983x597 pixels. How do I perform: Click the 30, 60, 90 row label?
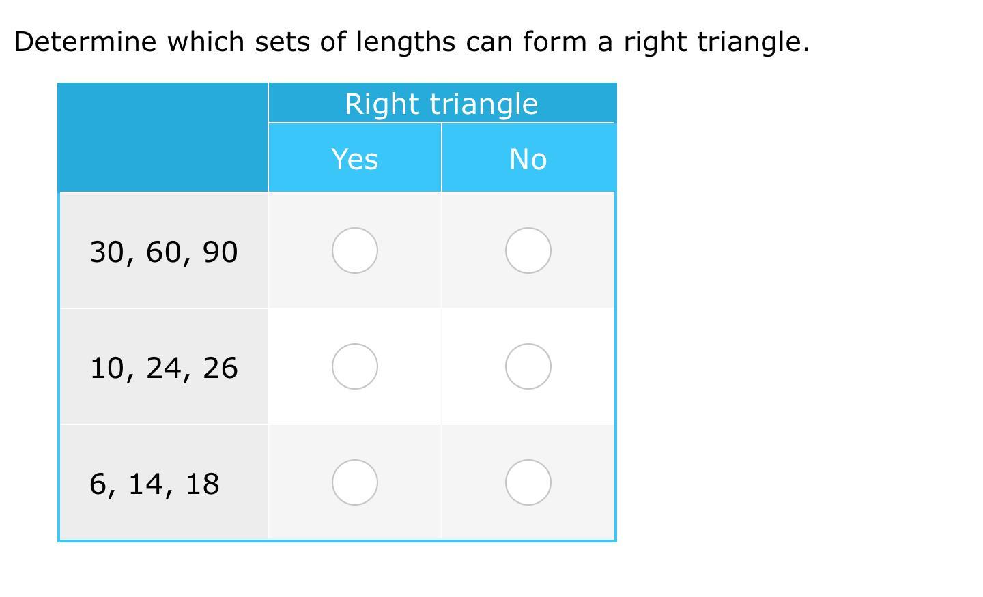pyautogui.click(x=164, y=252)
